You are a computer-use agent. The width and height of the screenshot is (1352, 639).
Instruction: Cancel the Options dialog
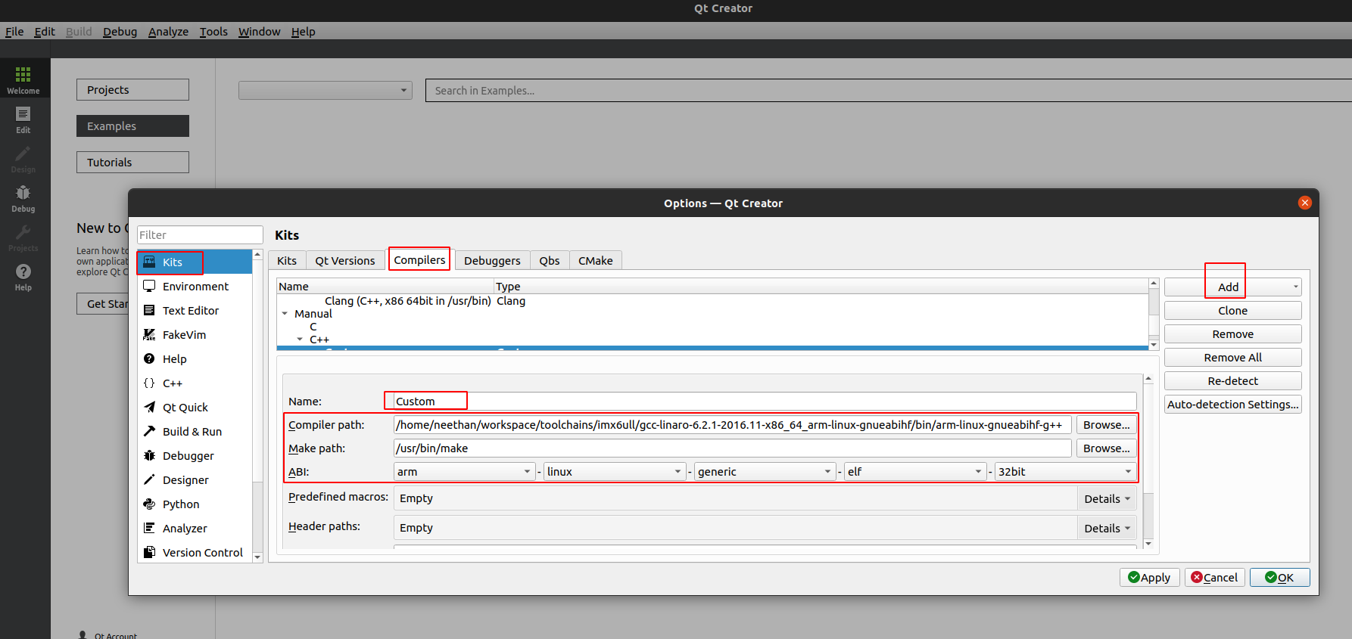tap(1214, 577)
